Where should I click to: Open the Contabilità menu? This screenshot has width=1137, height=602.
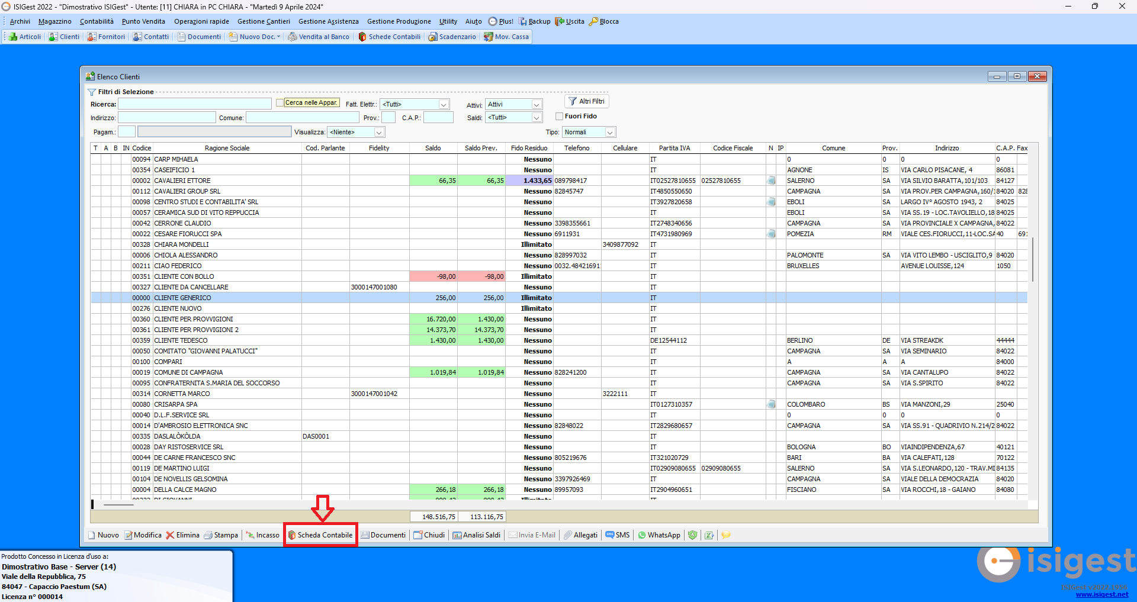(x=96, y=21)
